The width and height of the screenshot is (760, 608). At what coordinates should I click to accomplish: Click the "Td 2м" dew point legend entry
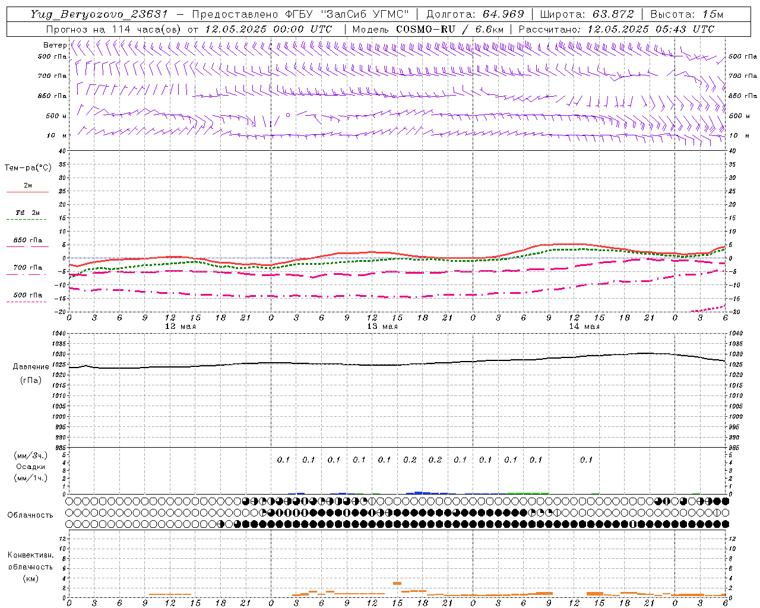[28, 213]
